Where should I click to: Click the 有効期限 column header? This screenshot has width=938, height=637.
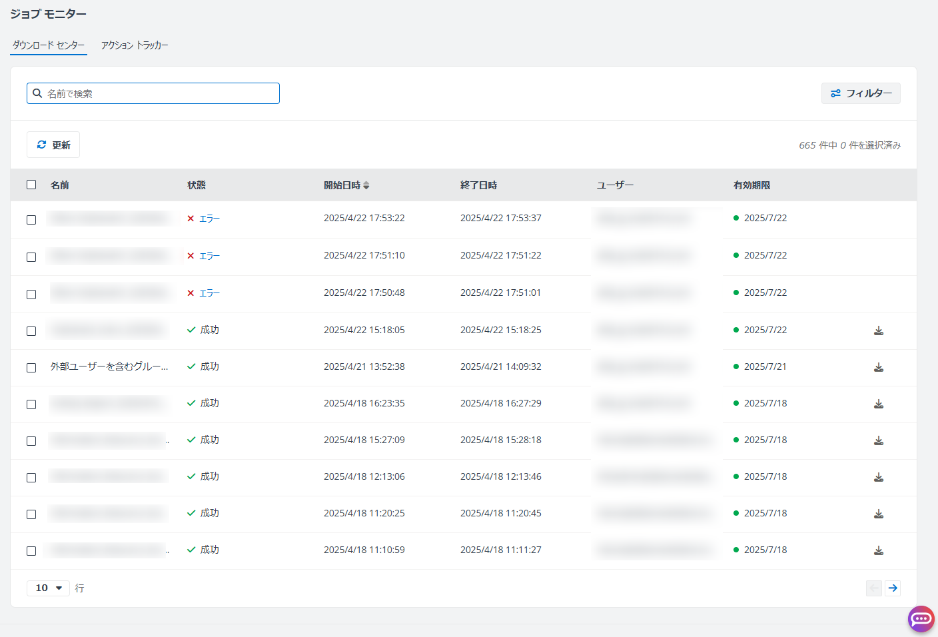pos(752,185)
